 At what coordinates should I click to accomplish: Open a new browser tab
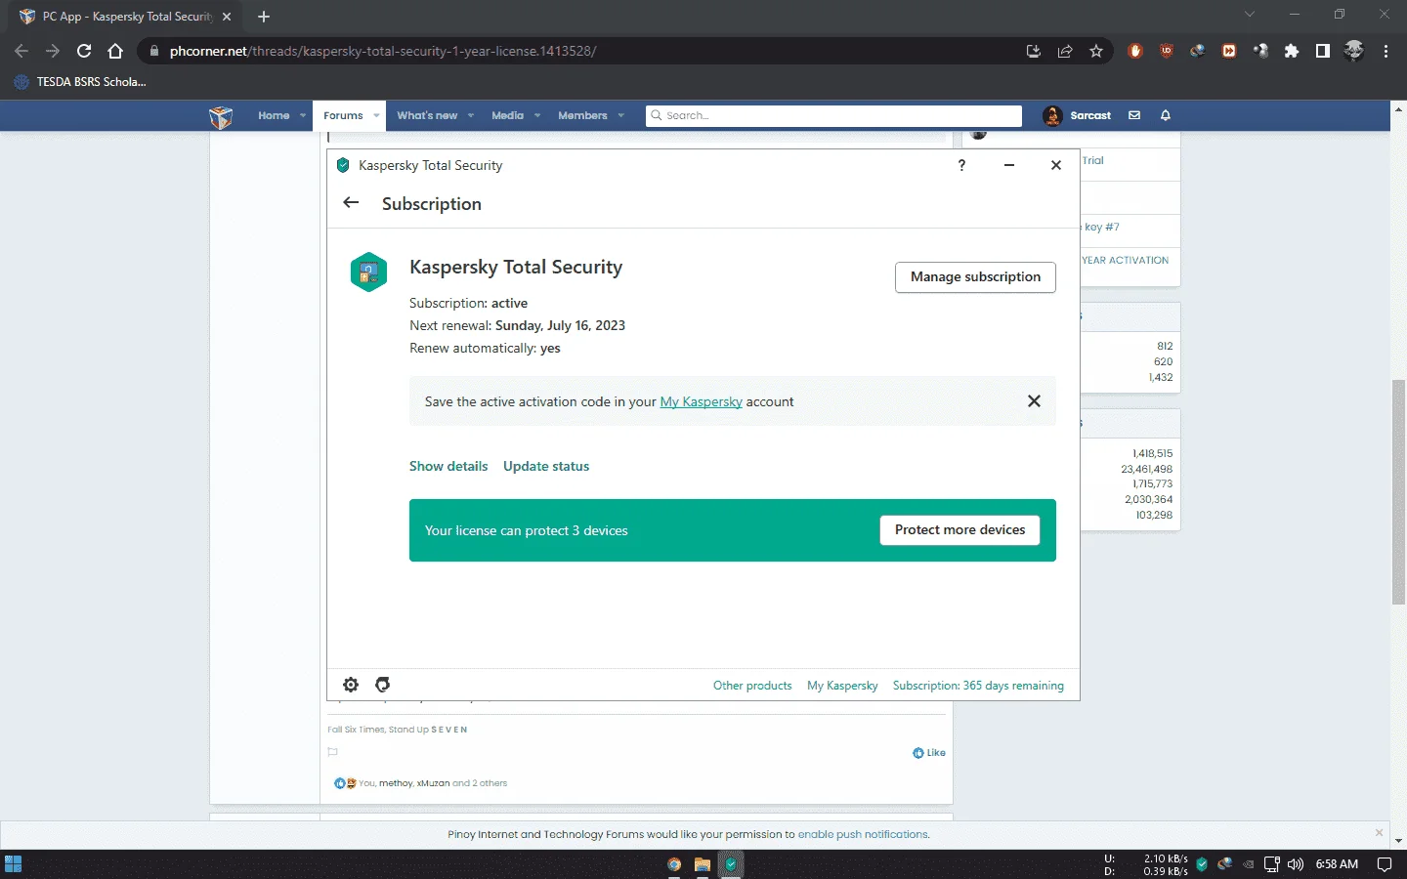click(264, 17)
